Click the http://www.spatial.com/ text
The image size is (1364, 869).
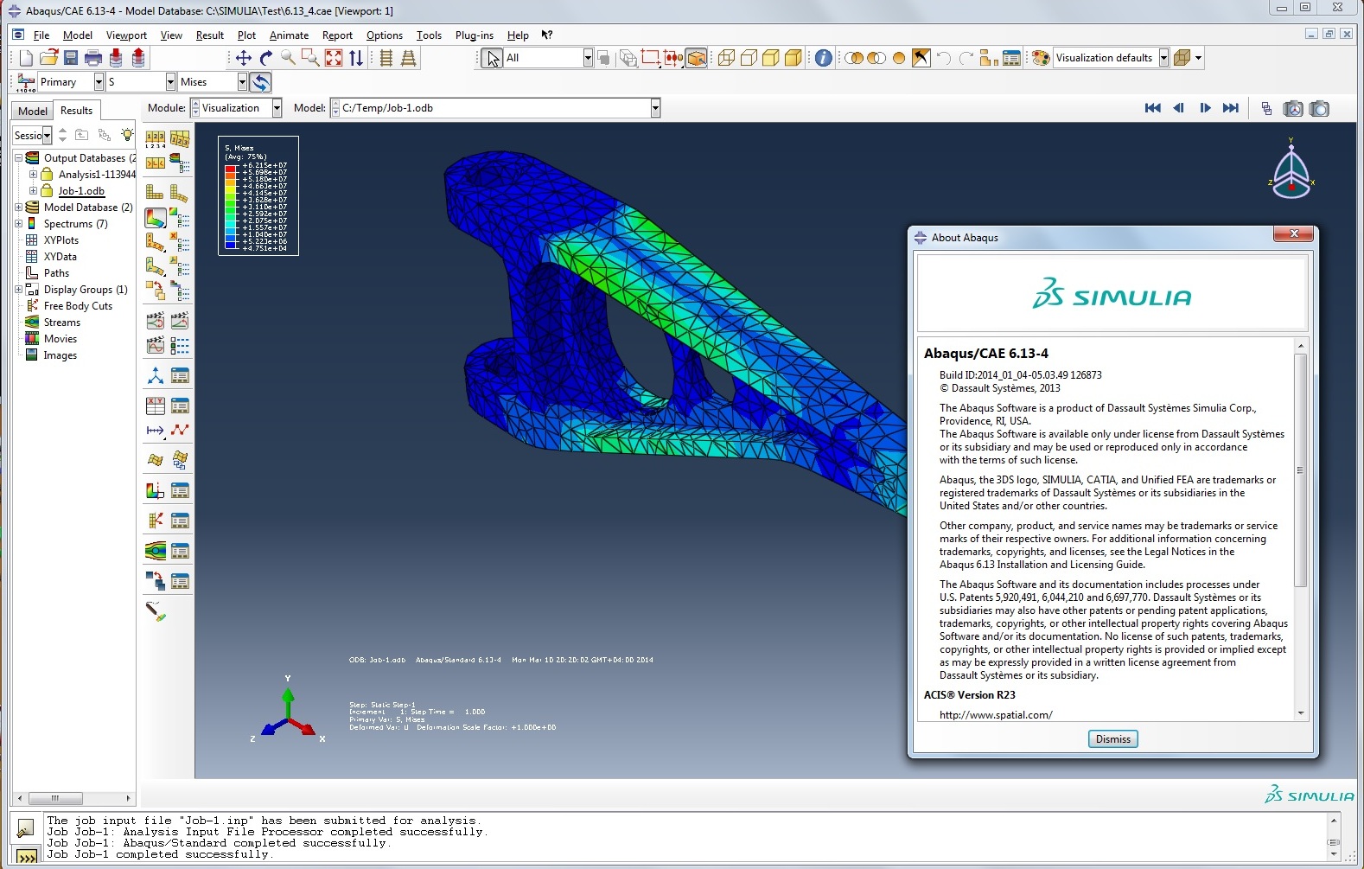click(x=996, y=715)
